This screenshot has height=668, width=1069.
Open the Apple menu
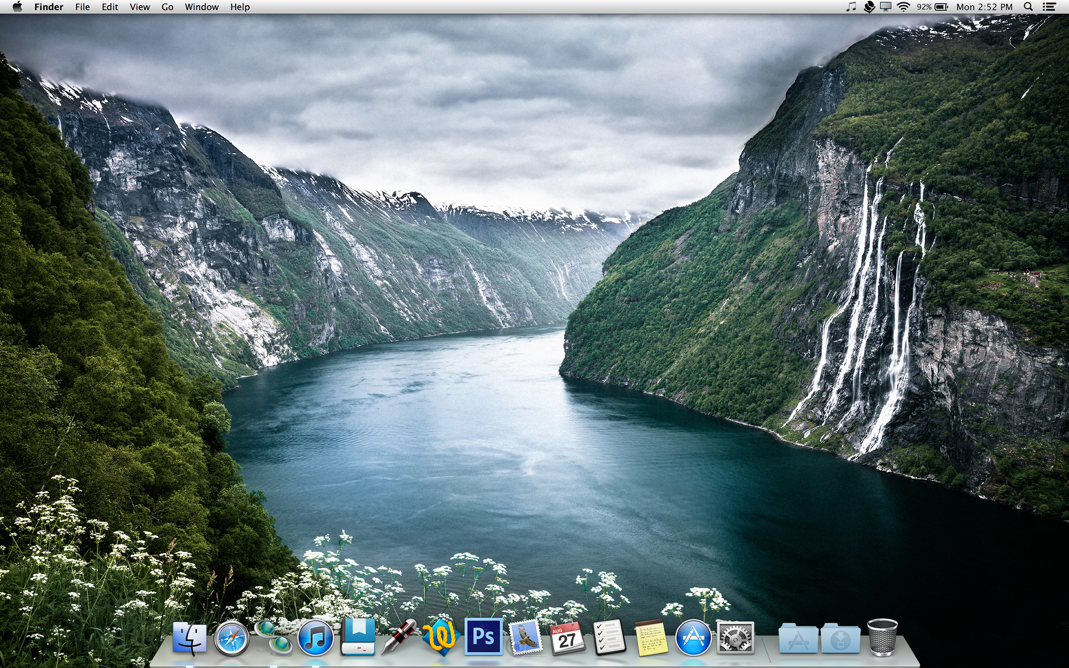tap(17, 6)
